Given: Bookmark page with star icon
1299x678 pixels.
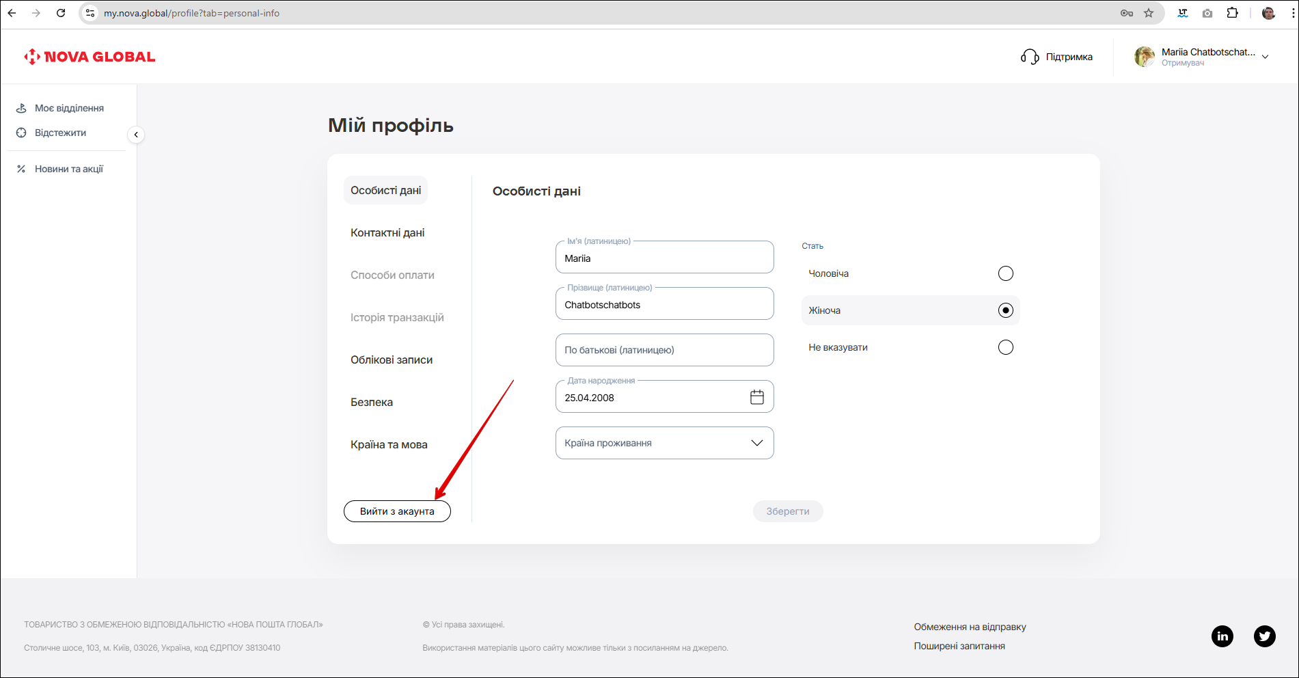Looking at the screenshot, I should (1149, 13).
